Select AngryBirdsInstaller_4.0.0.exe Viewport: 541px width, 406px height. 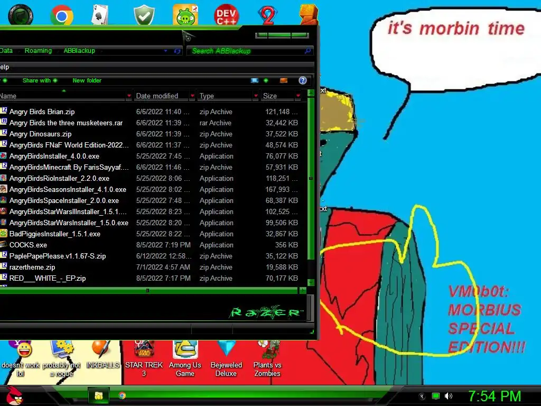[54, 156]
